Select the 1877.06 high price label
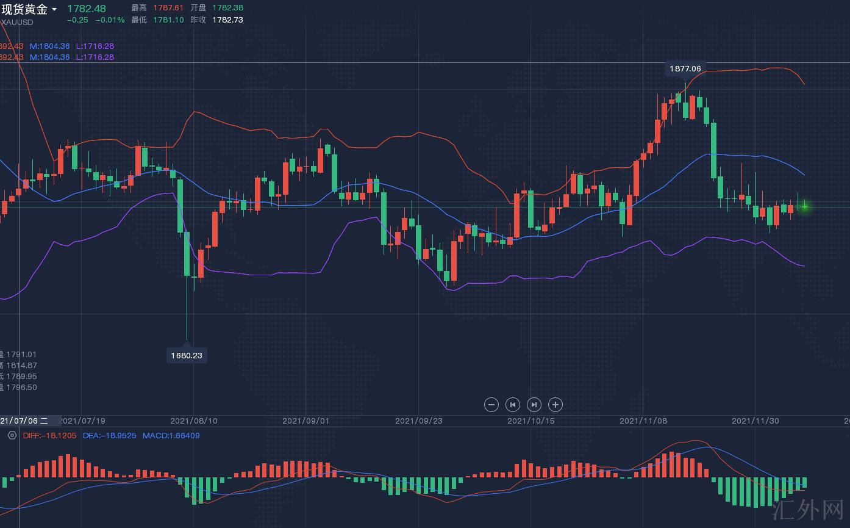850x528 pixels. pyautogui.click(x=685, y=69)
